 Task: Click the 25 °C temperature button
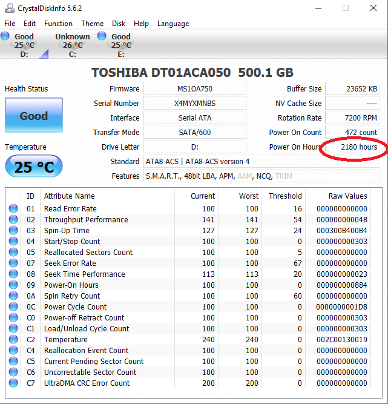[x=33, y=167]
